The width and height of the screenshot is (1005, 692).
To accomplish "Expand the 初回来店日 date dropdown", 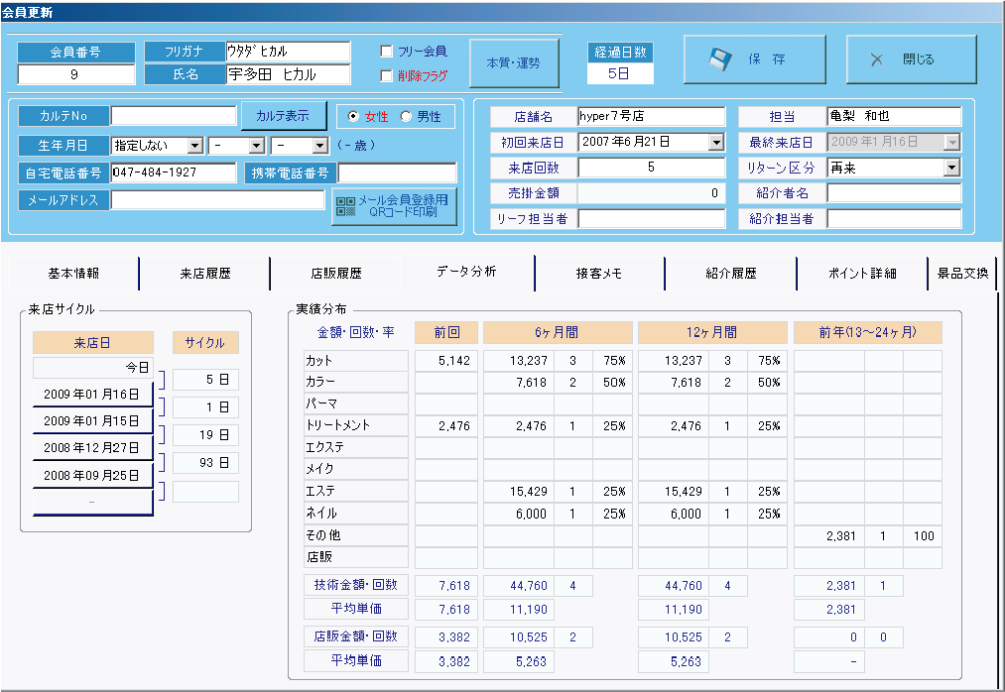I will [716, 143].
